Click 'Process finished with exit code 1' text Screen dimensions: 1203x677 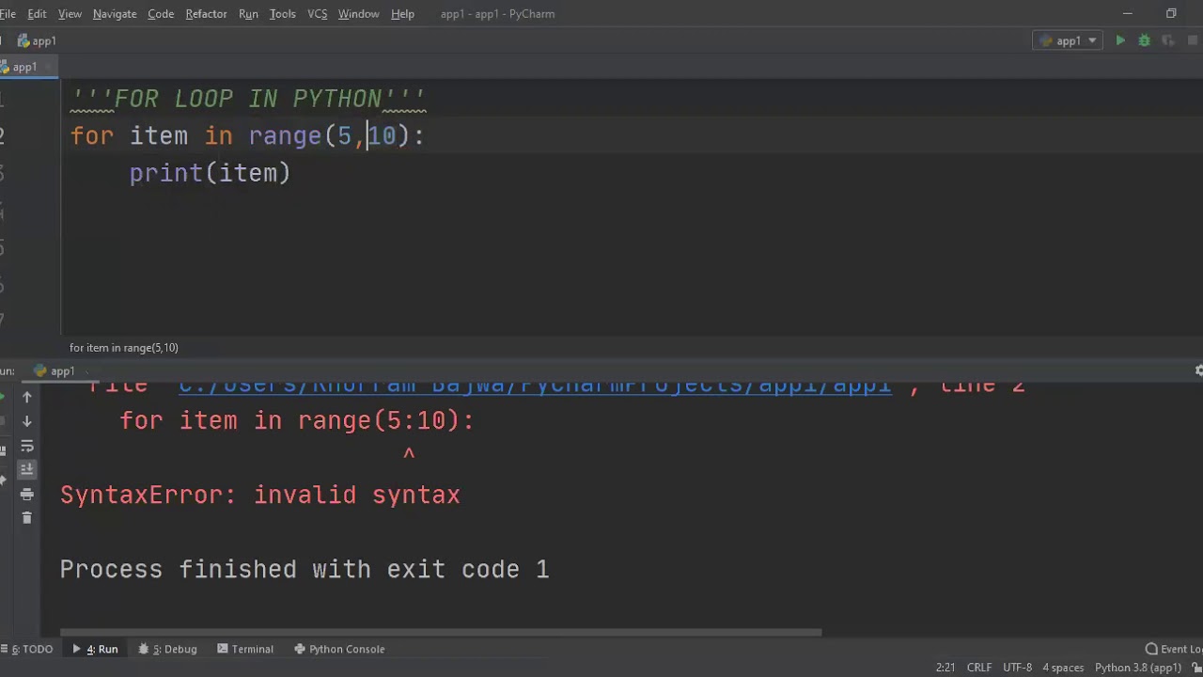[305, 569]
